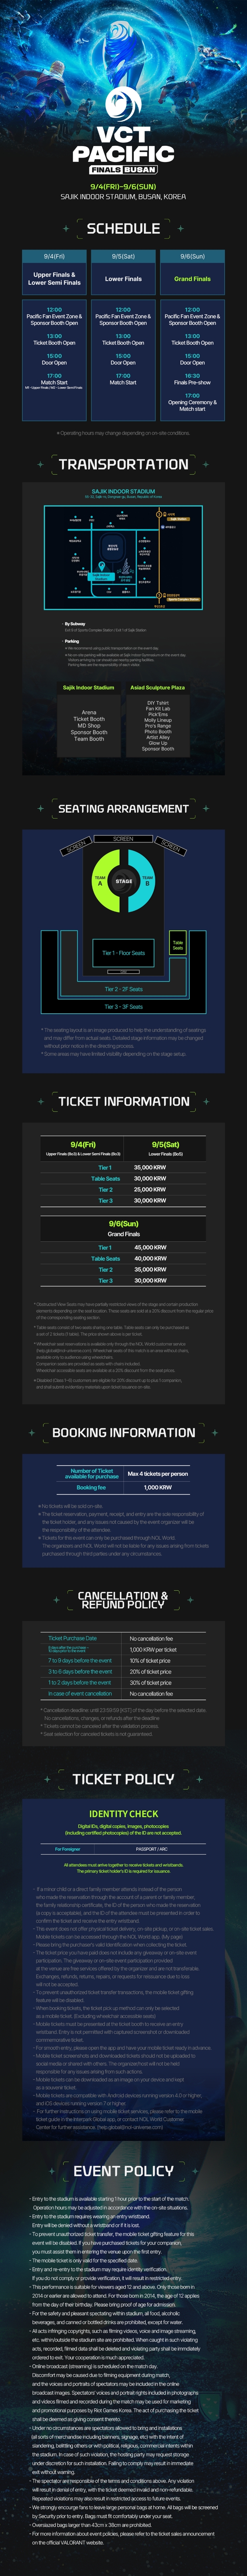
Task: Open the Lower Finals schedule card
Action: [x=123, y=279]
